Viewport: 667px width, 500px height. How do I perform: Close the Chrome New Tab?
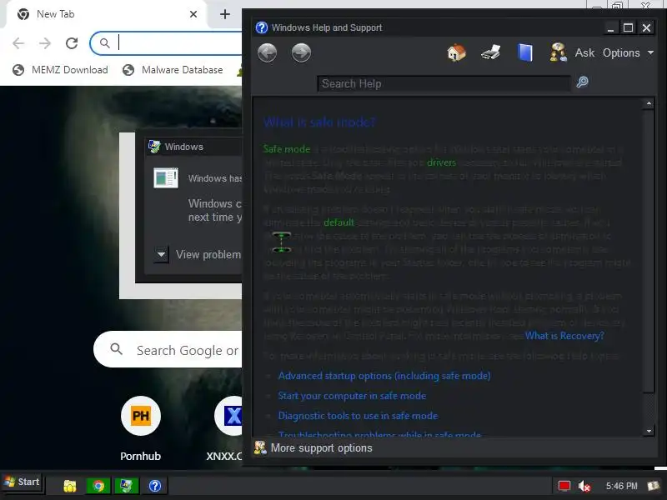193,14
